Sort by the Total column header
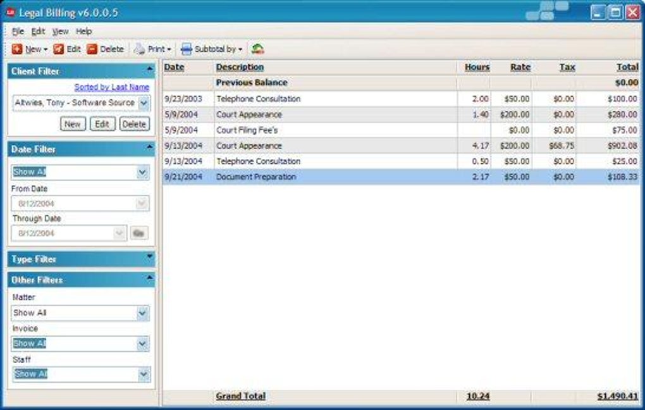The width and height of the screenshot is (645, 410). (x=627, y=67)
